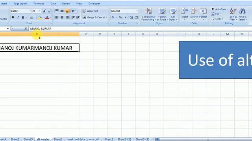Image resolution: width=252 pixels, height=141 pixels.
Task: Switch to Sheet5 worksheet tab
Action: [28, 139]
